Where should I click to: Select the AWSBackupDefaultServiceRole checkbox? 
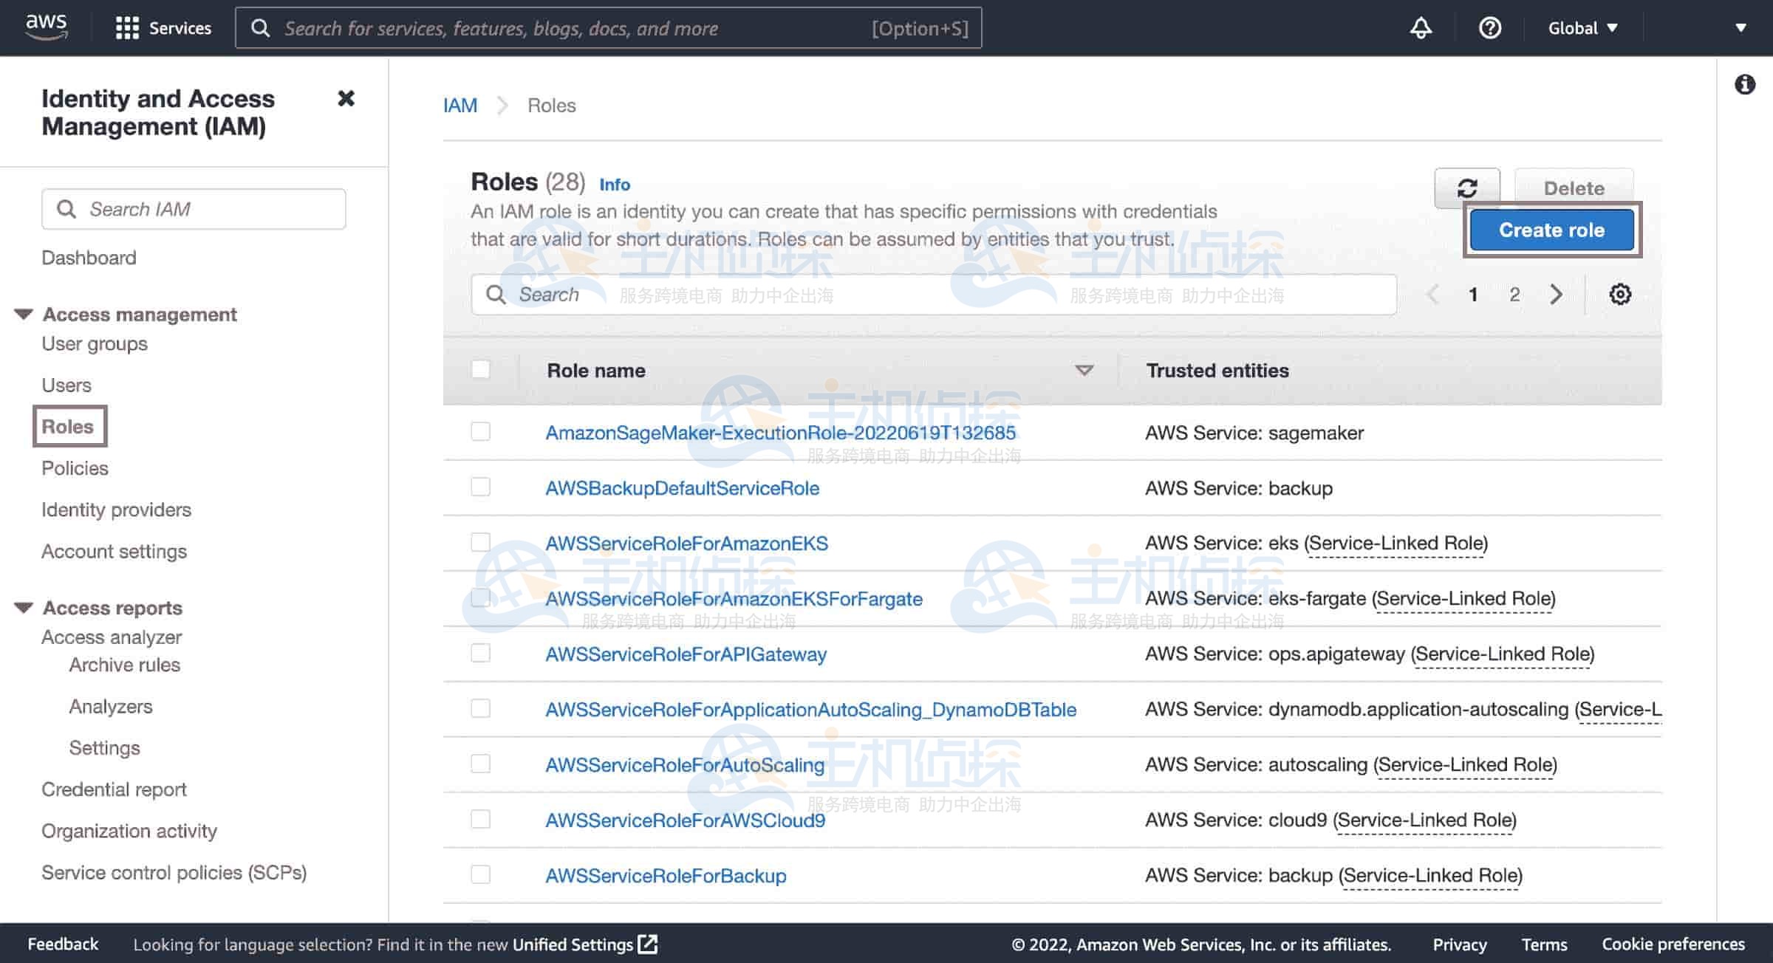click(x=481, y=487)
